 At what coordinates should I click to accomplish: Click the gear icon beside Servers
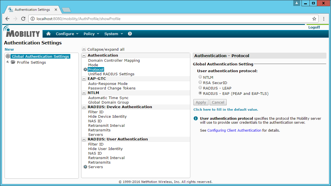pos(85,167)
